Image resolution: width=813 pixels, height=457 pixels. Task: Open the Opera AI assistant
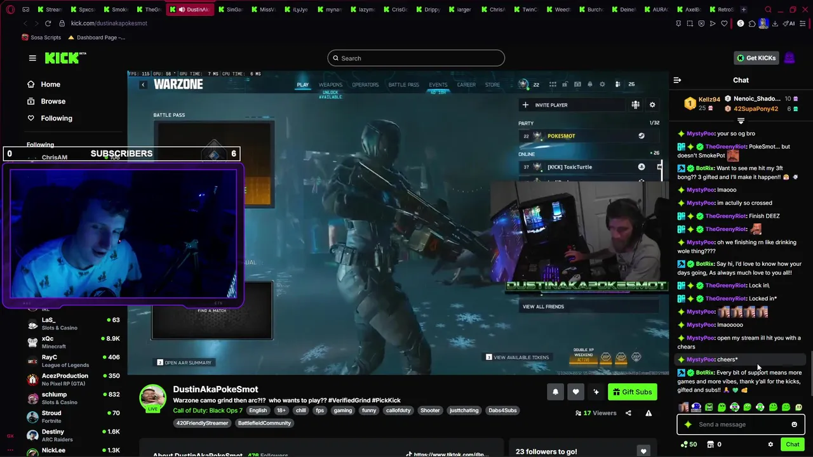point(789,23)
